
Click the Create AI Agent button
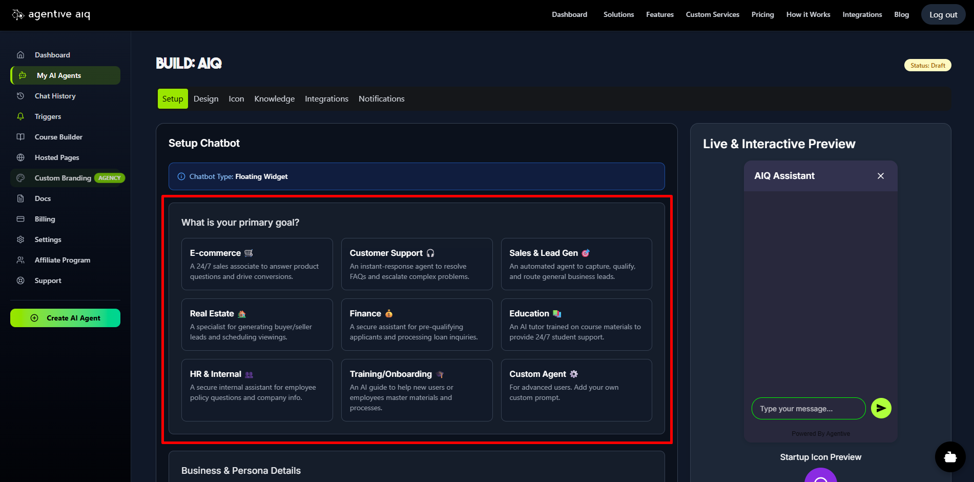point(66,318)
